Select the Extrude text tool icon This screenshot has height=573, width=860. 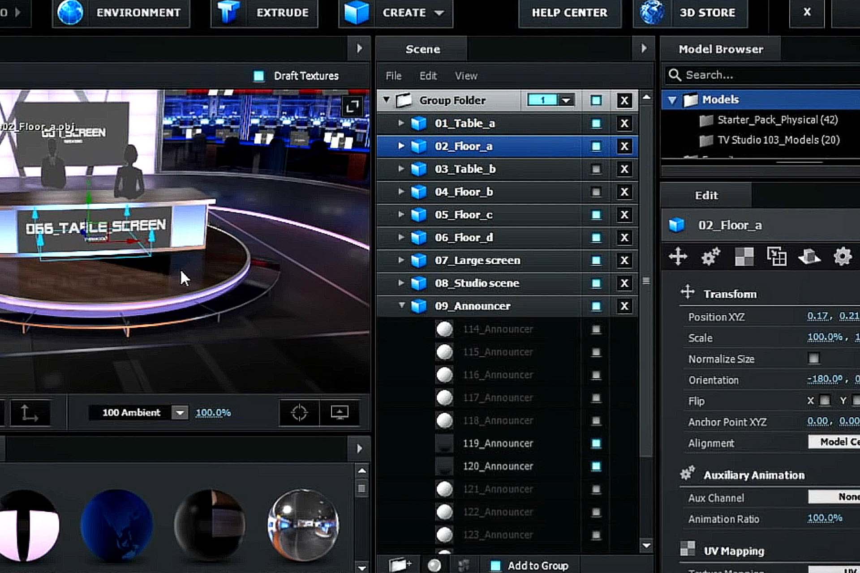click(228, 13)
